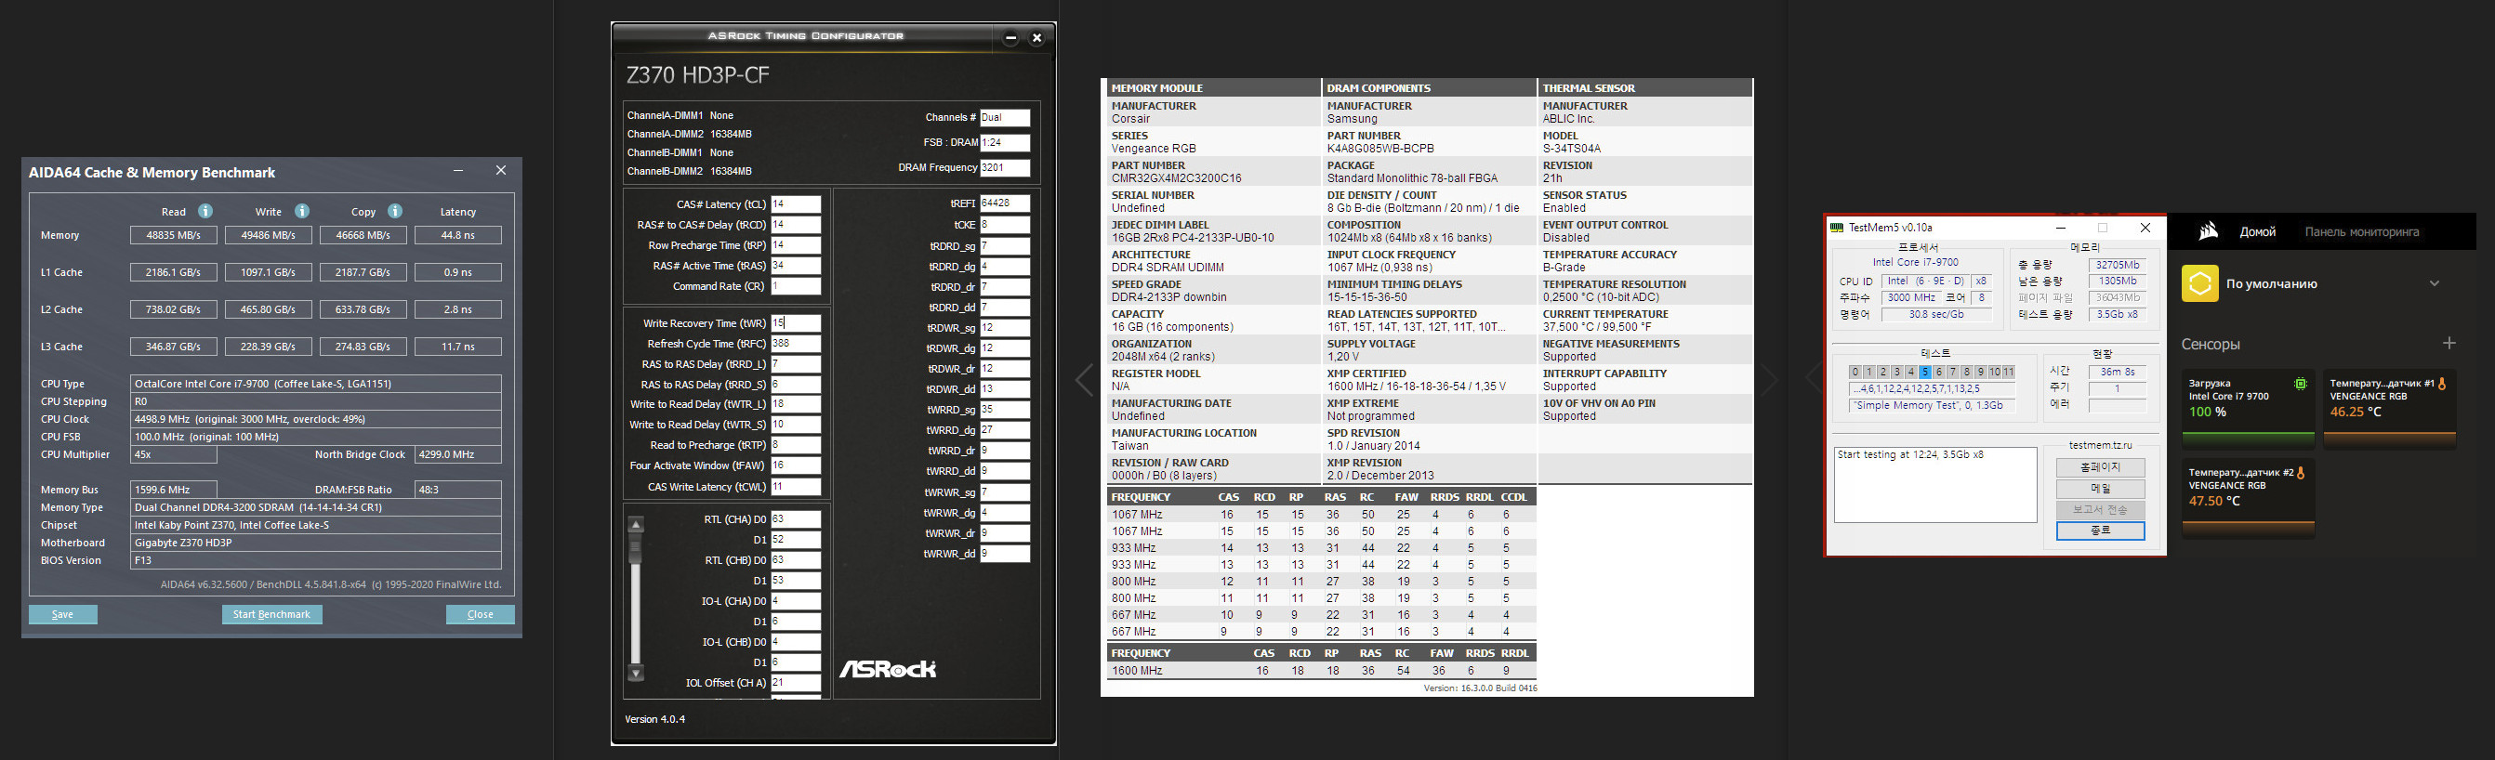
Task: Click the Channels # field showing Dual
Action: coord(1004,117)
